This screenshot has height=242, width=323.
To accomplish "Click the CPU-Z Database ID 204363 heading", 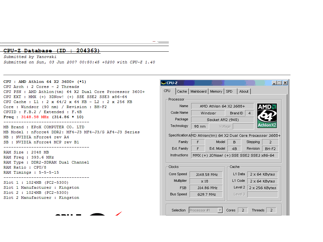I will [51, 51].
